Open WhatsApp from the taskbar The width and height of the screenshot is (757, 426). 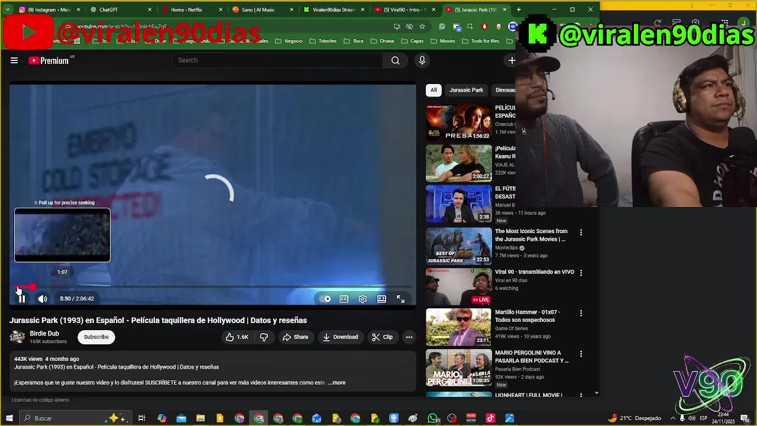pyautogui.click(x=433, y=418)
